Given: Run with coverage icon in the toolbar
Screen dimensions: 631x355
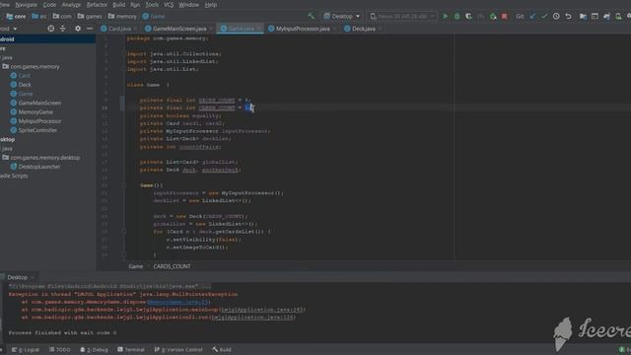Looking at the screenshot, I should click(469, 17).
